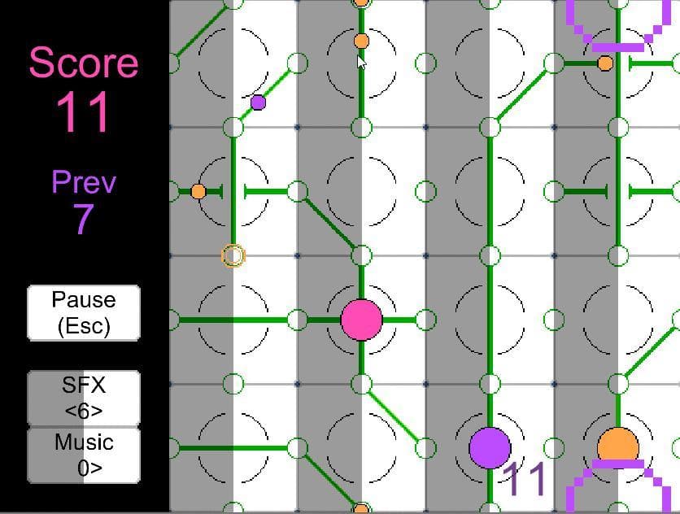Click the purple Prev value 7
The image size is (680, 514).
point(84,219)
